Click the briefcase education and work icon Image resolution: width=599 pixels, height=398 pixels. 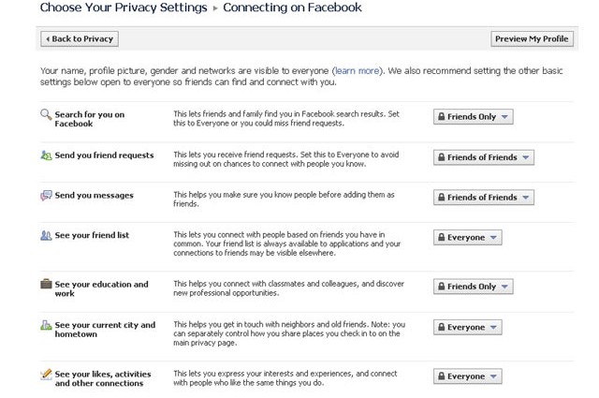(x=46, y=284)
